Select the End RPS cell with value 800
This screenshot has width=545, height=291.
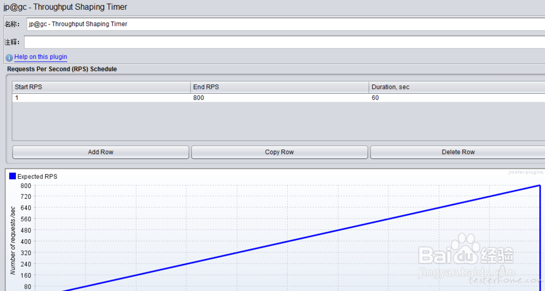(x=280, y=98)
